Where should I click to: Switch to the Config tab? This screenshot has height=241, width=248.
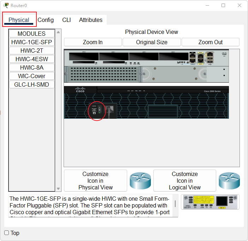(46, 20)
